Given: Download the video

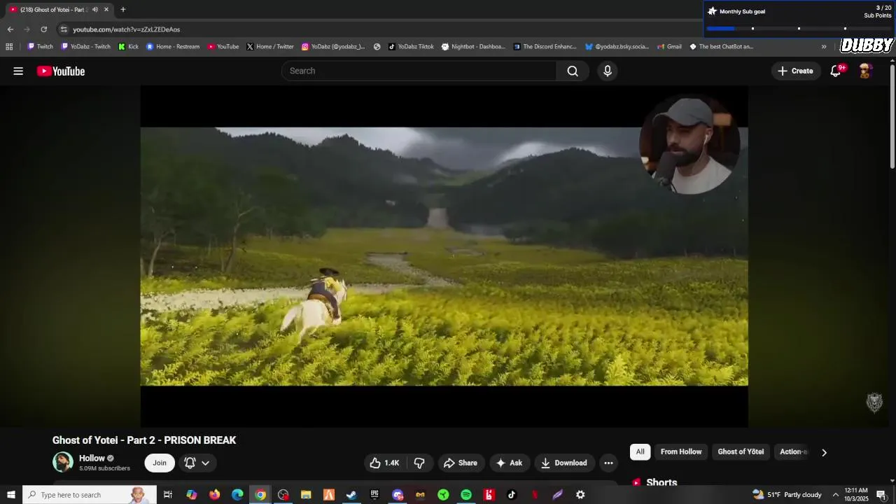Looking at the screenshot, I should (564, 463).
